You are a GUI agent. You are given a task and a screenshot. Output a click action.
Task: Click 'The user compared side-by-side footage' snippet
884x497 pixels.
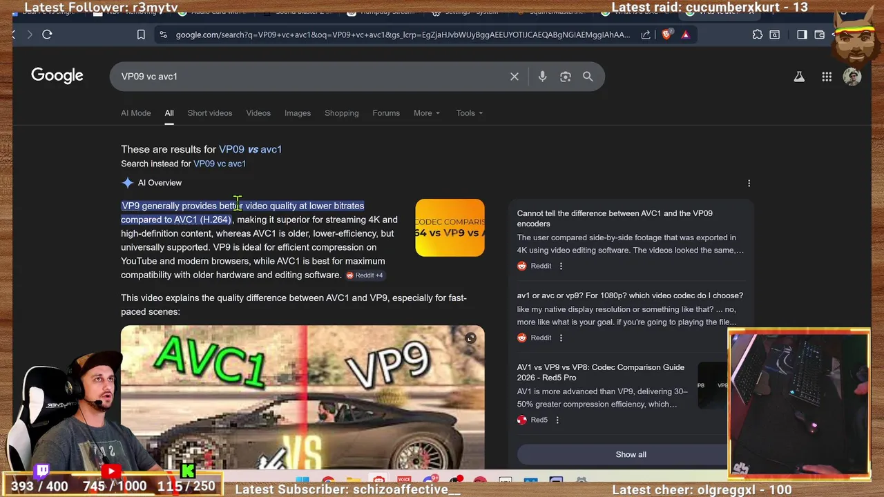coord(631,244)
